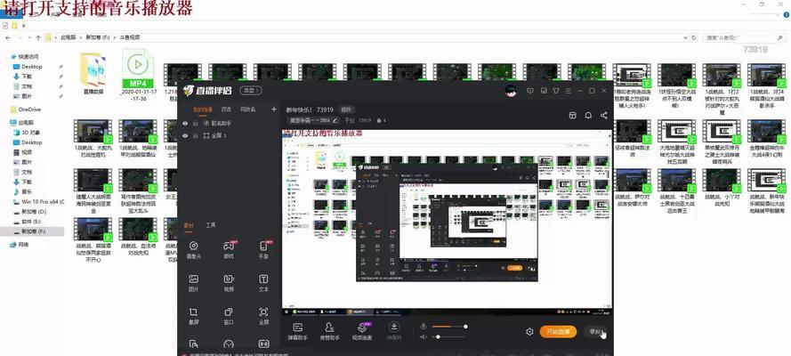Viewport: 791px width, 356px height.
Task: Open the message icon in 直播伴侣 title bar
Action: tap(530, 91)
